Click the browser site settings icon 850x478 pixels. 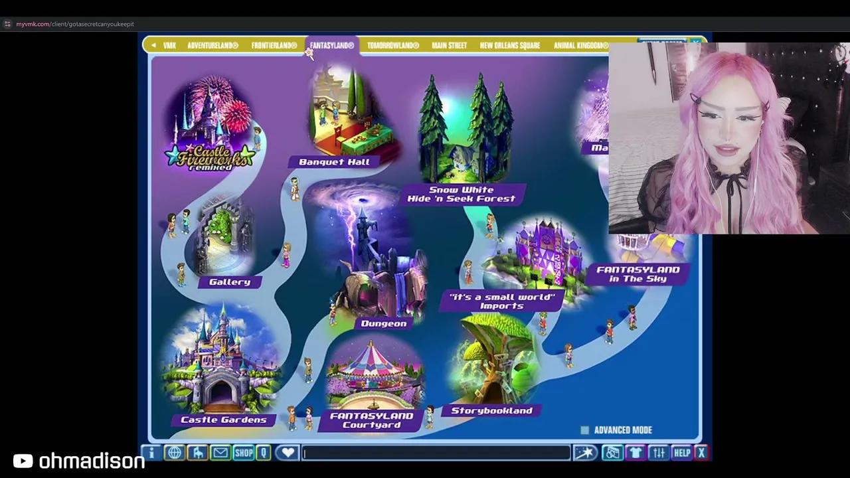[7, 24]
